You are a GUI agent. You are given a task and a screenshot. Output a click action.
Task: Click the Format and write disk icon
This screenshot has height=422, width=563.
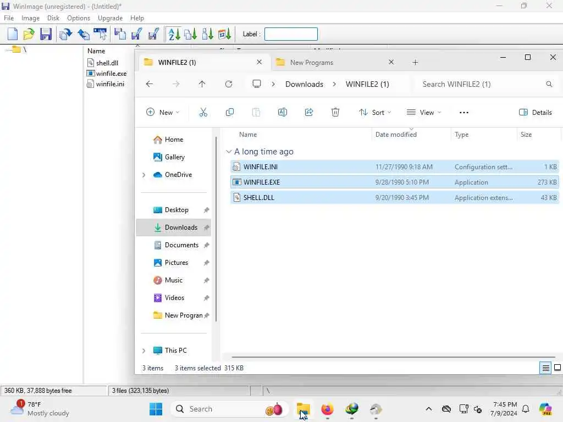tap(153, 34)
